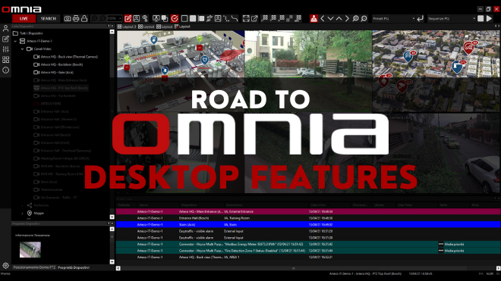Toggle the red circular checkmark toolbar icon

click(175, 18)
